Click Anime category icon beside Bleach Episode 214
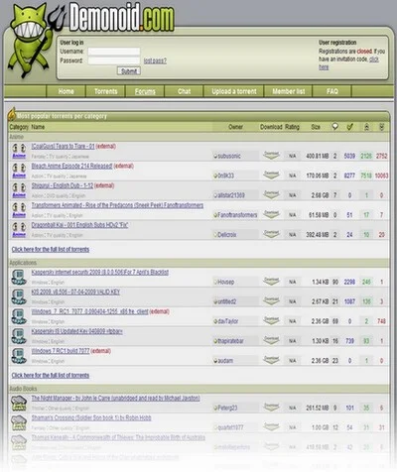 [19, 171]
